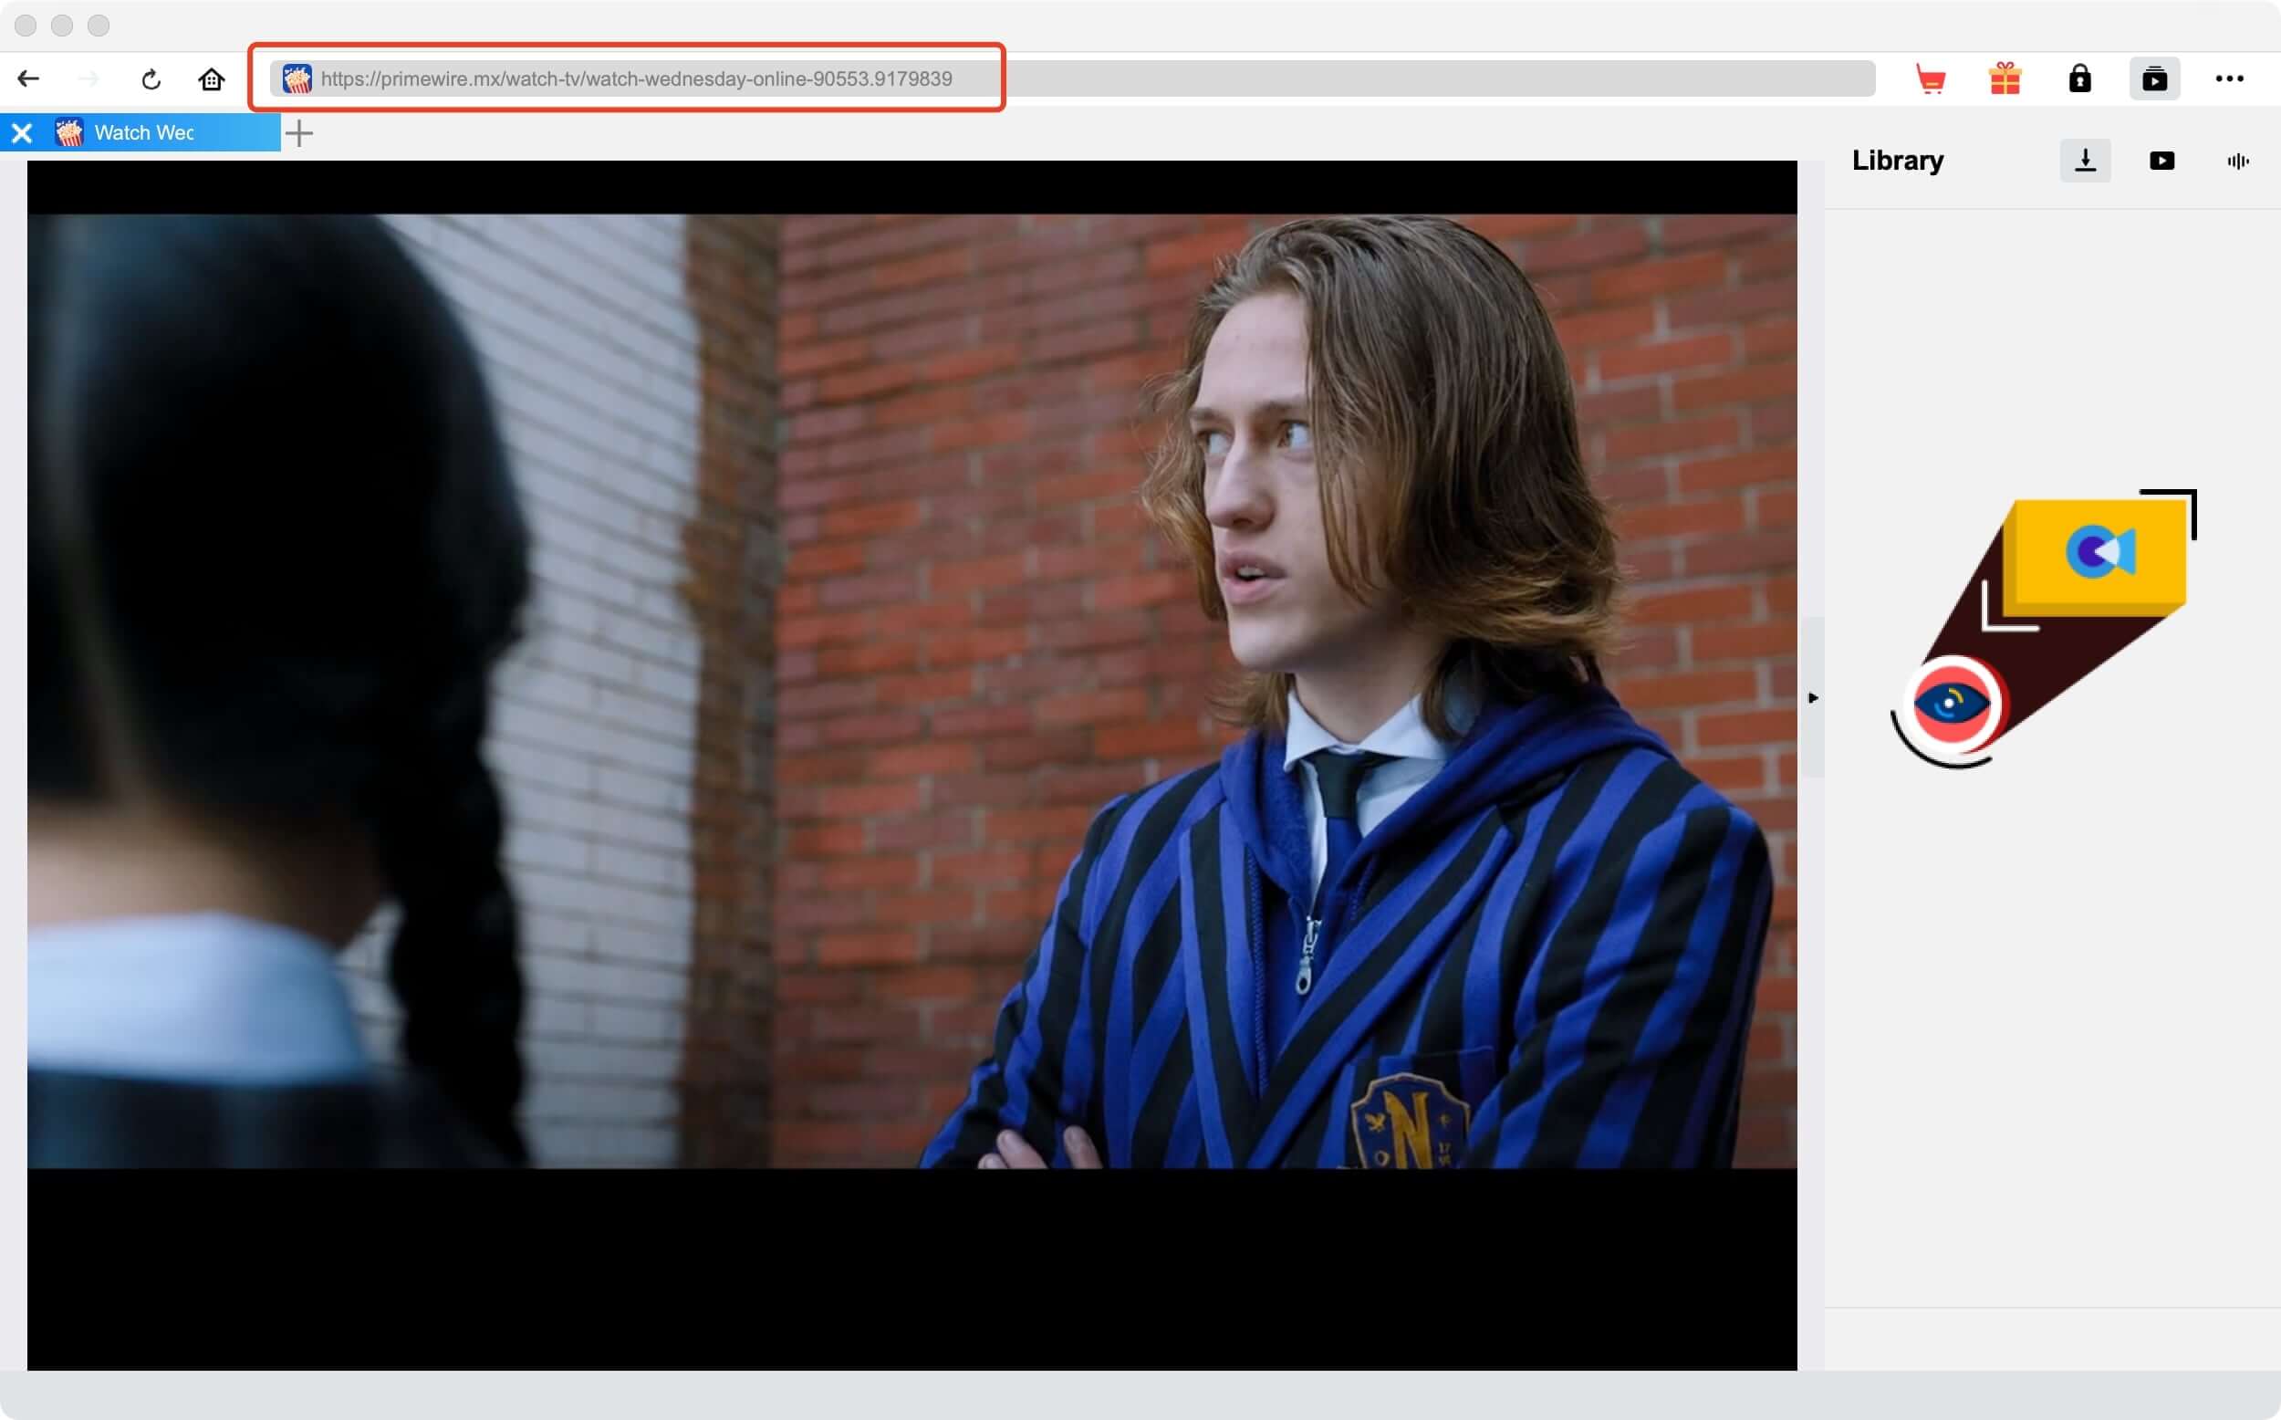2281x1420 pixels.
Task: Reload the current PrimeWire page
Action: point(151,78)
